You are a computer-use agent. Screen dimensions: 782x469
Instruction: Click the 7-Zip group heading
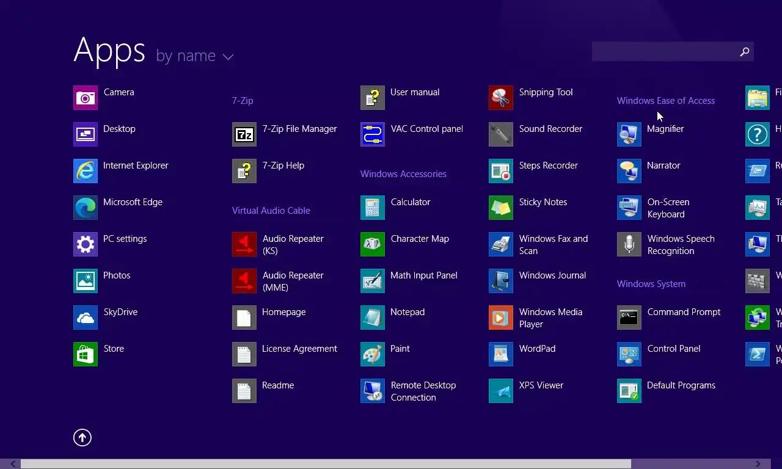[243, 101]
